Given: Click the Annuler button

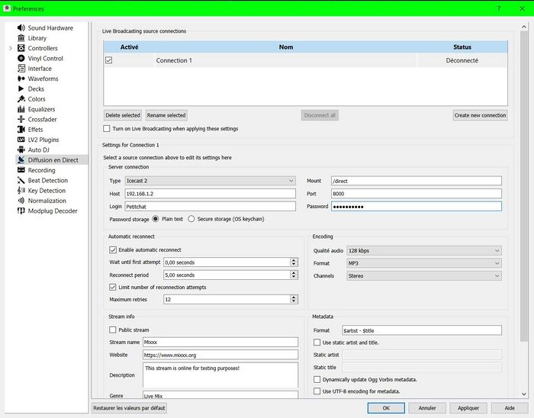Looking at the screenshot, I should point(427,408).
